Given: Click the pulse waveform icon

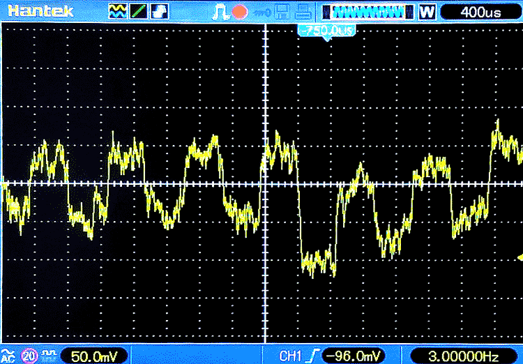Looking at the screenshot, I should coord(220,13).
